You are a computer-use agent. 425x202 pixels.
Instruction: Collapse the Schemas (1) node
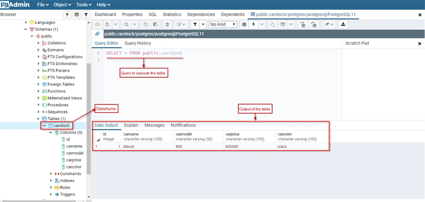click(26, 29)
